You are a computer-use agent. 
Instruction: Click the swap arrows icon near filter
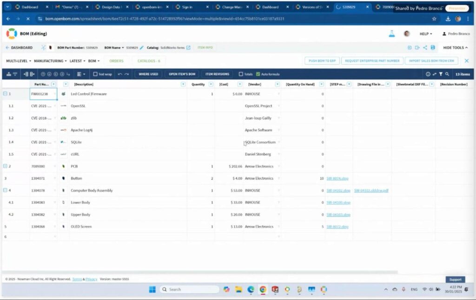(435, 74)
